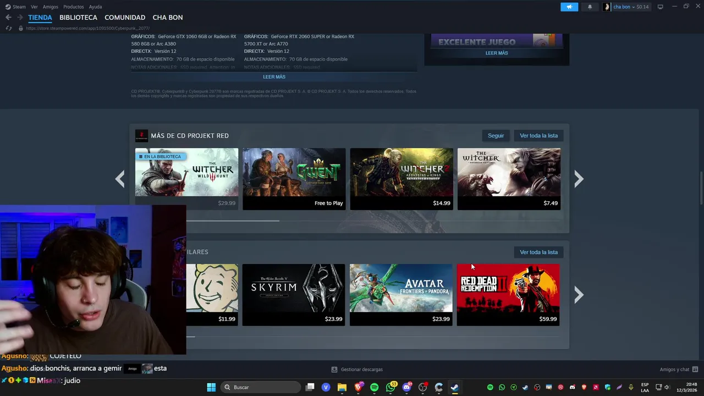Click the WhatsApp system tray icon
The height and width of the screenshot is (396, 704).
pos(502,387)
